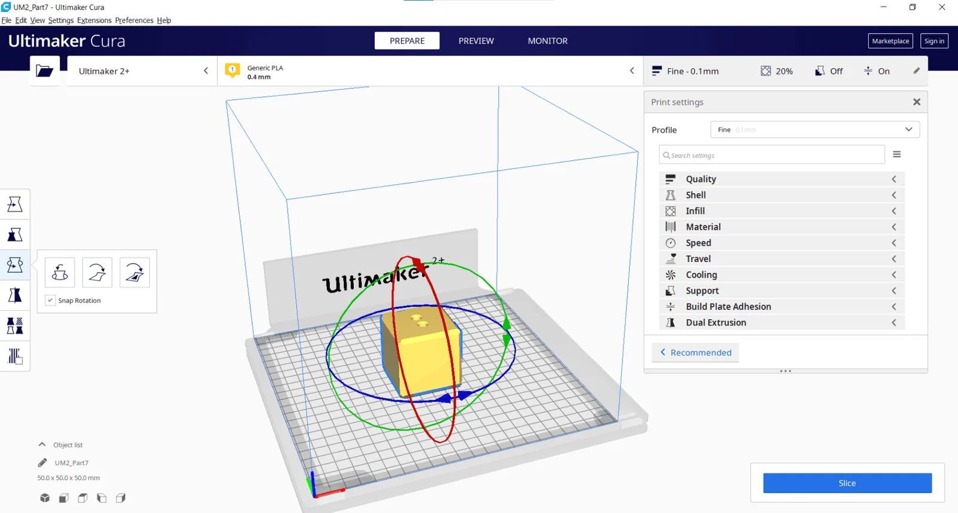Open the Generic PLA material selector

[x=430, y=71]
